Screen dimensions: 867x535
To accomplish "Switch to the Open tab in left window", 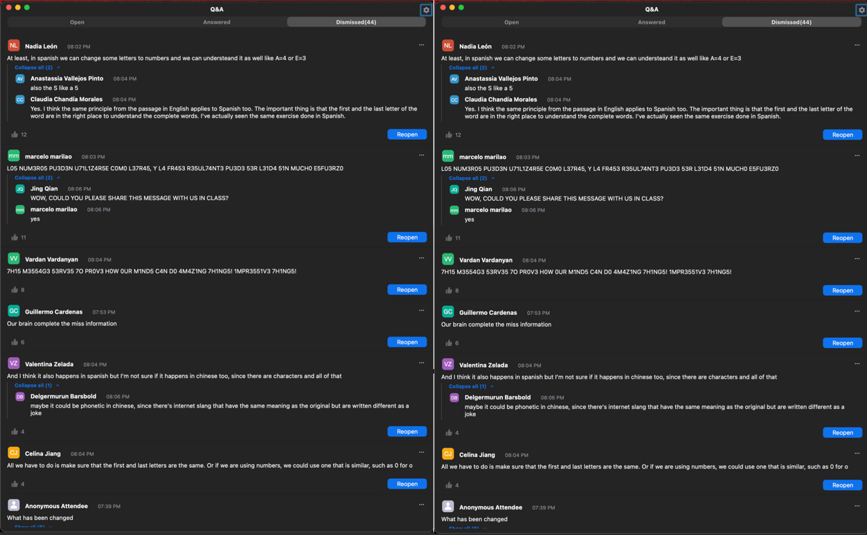I will coord(77,22).
